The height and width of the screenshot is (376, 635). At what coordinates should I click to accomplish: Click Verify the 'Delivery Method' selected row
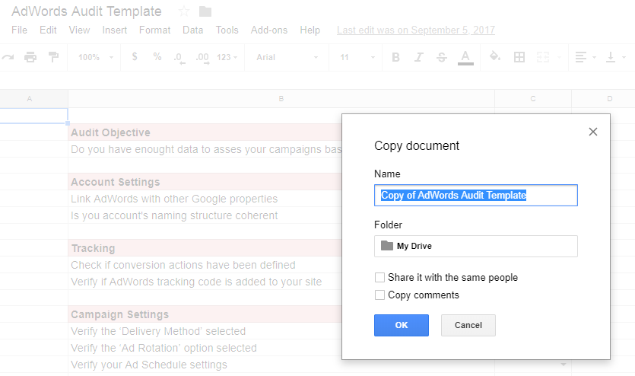[x=205, y=331]
